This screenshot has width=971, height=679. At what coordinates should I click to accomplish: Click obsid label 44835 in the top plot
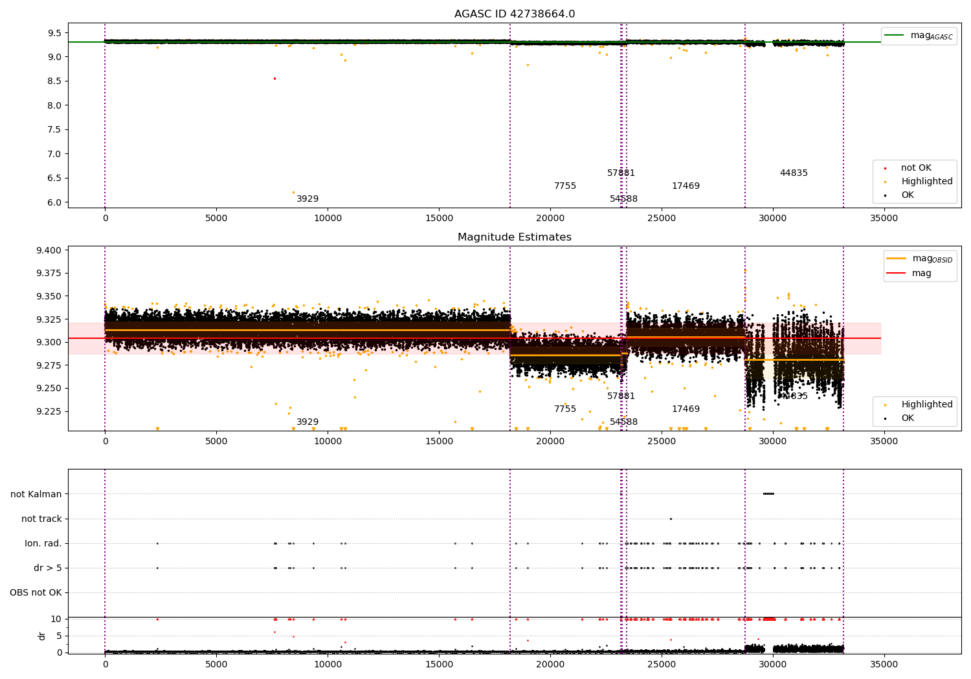click(x=794, y=173)
